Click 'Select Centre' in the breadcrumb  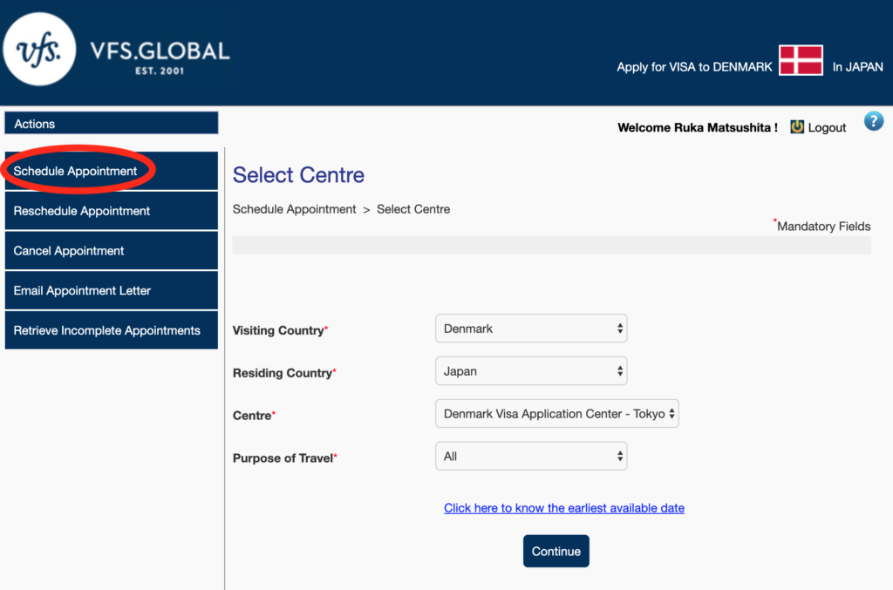tap(413, 209)
